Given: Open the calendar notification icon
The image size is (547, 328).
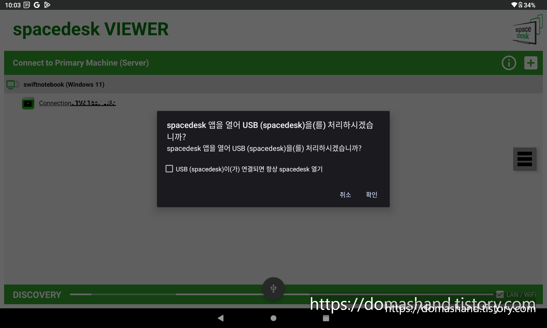Looking at the screenshot, I should coord(27,5).
